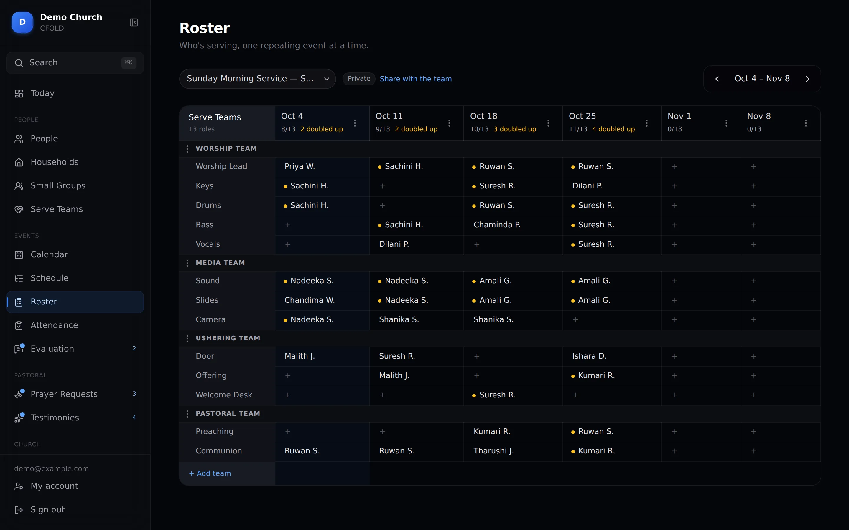Open Oct 4 column options menu
Screen dimensions: 849x530
(355, 123)
